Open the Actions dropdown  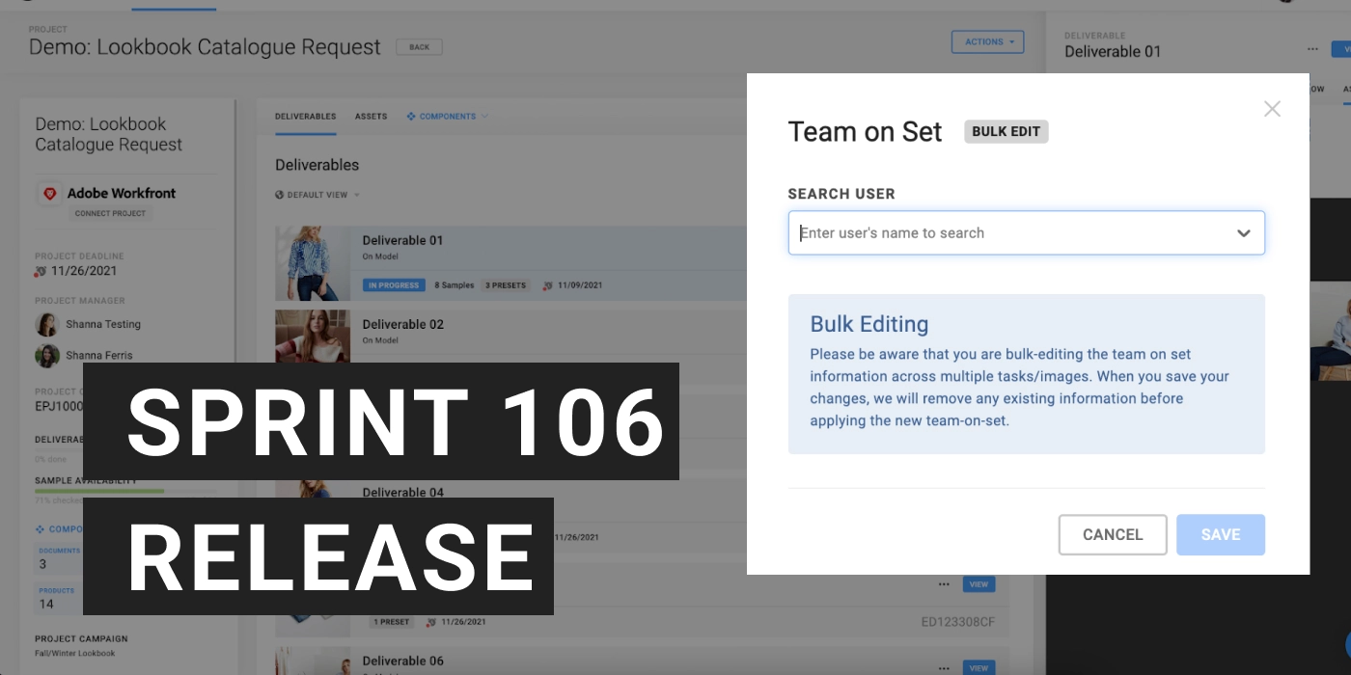(986, 42)
